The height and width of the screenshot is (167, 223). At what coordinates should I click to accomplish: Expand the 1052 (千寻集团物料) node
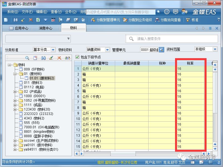[x=15, y=100]
